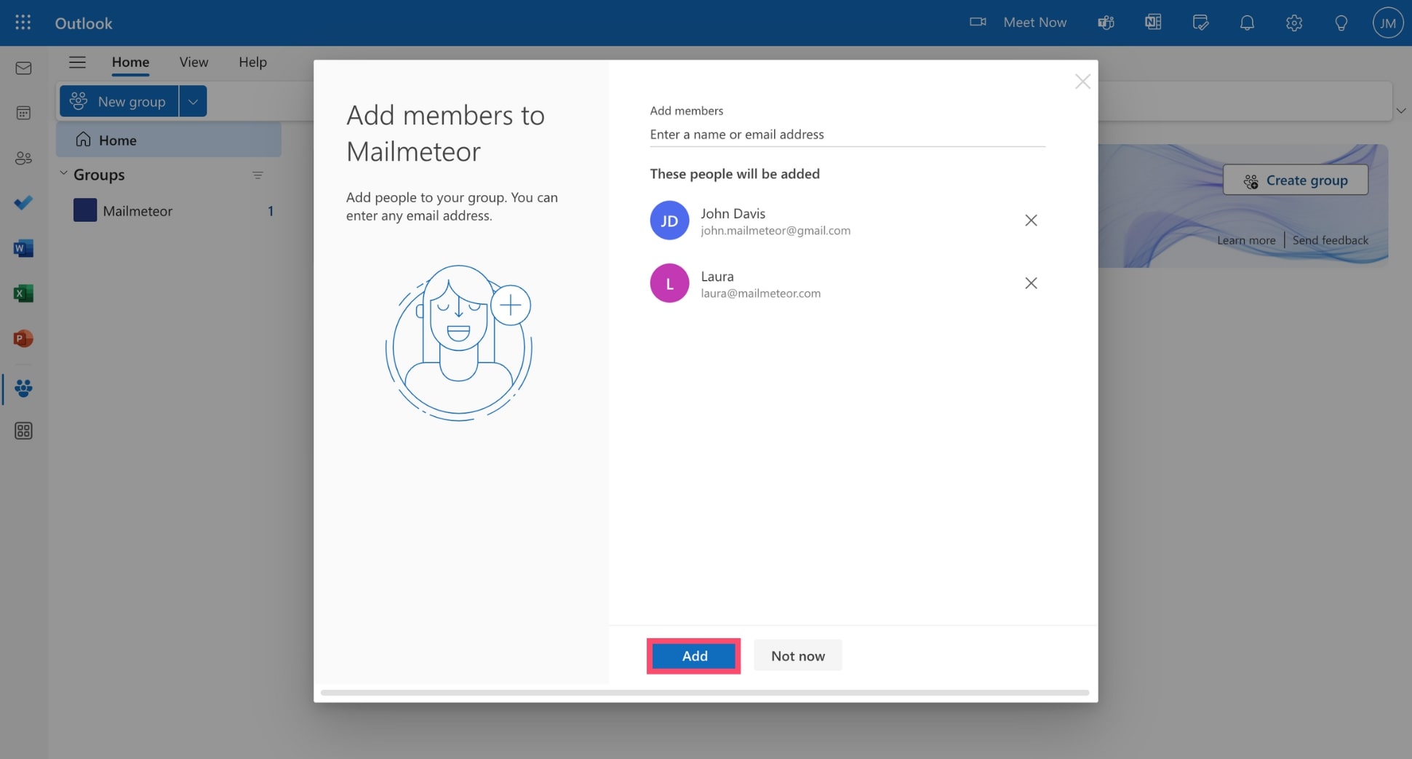Open the Mailmeteor group square icon
This screenshot has height=759, width=1412.
[85, 210]
